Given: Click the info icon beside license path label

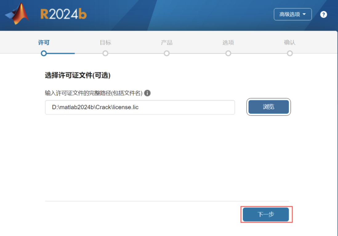Looking at the screenshot, I should pos(147,93).
